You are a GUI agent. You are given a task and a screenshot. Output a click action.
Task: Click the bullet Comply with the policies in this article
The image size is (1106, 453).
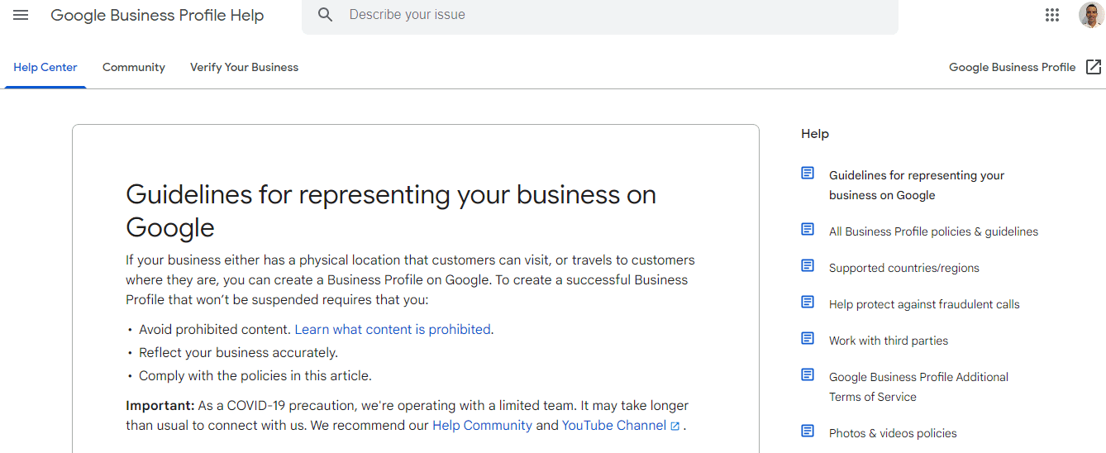[255, 375]
